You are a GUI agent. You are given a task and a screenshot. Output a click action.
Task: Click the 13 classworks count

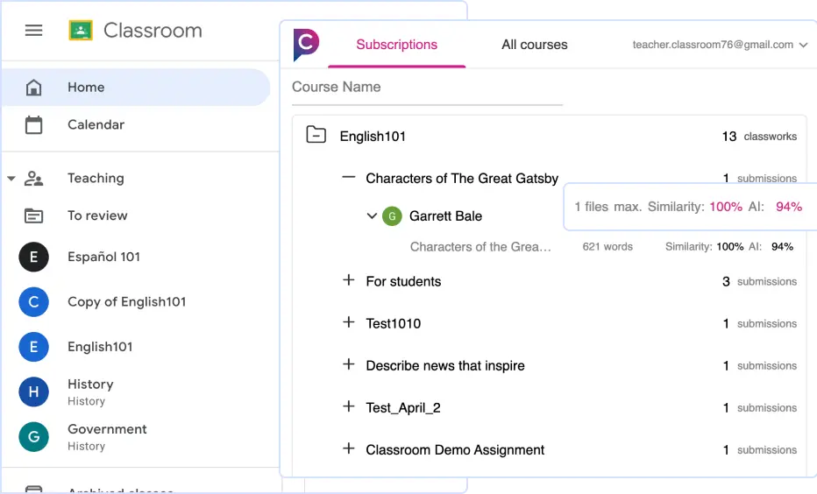point(759,137)
